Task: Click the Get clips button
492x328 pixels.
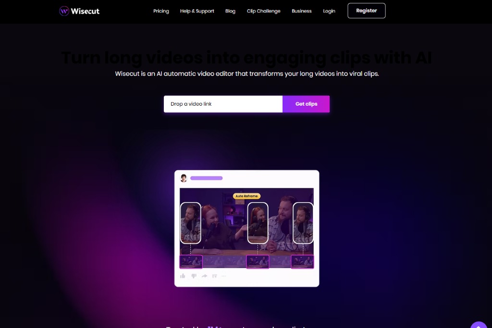Action: click(306, 104)
